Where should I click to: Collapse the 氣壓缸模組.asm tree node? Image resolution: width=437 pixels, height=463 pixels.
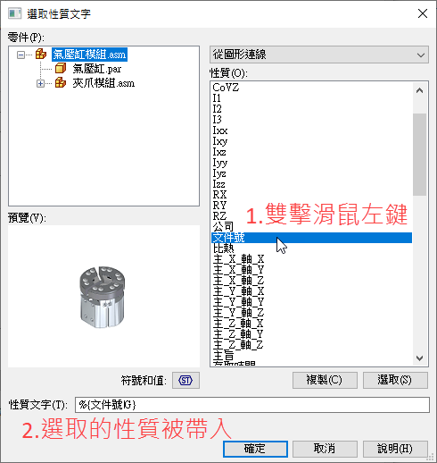[x=21, y=55]
